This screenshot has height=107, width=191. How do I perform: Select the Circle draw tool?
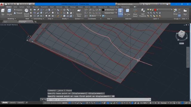coord(53,13)
